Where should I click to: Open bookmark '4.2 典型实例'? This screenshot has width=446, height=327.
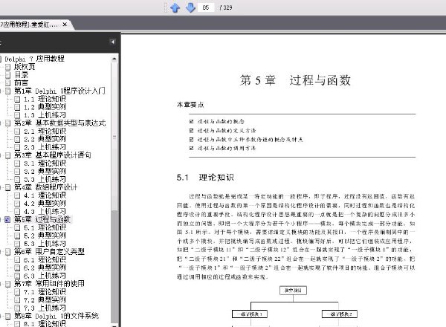click(45, 204)
